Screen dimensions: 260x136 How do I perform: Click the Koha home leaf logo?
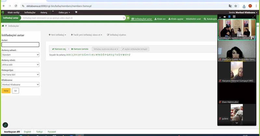point(3,12)
